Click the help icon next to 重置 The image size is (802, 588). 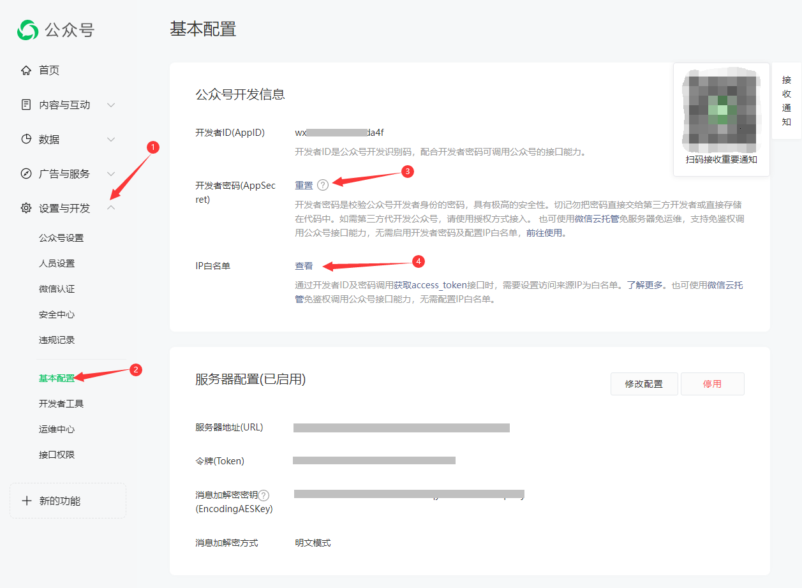click(x=323, y=185)
